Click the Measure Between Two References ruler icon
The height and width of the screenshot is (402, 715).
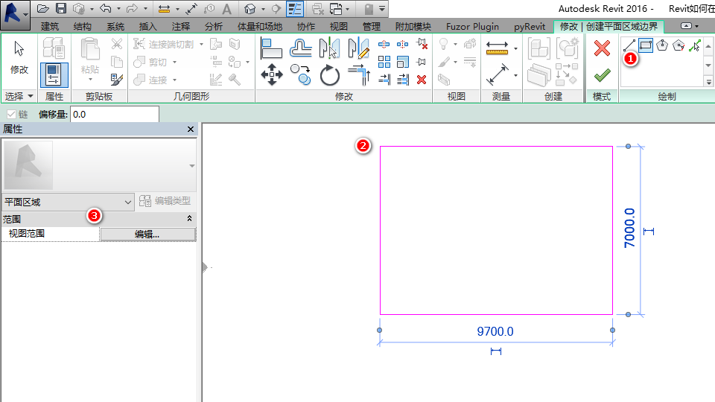point(497,48)
